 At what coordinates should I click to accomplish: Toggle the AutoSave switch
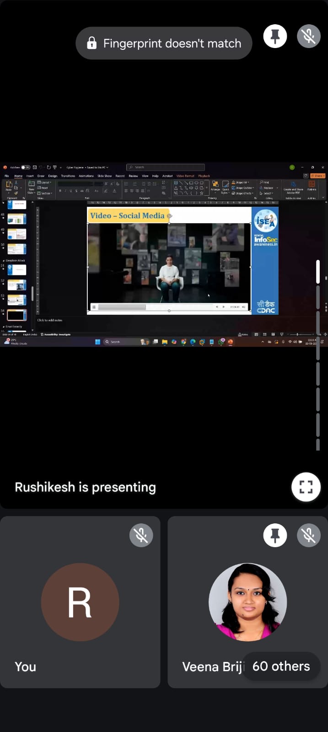25,167
